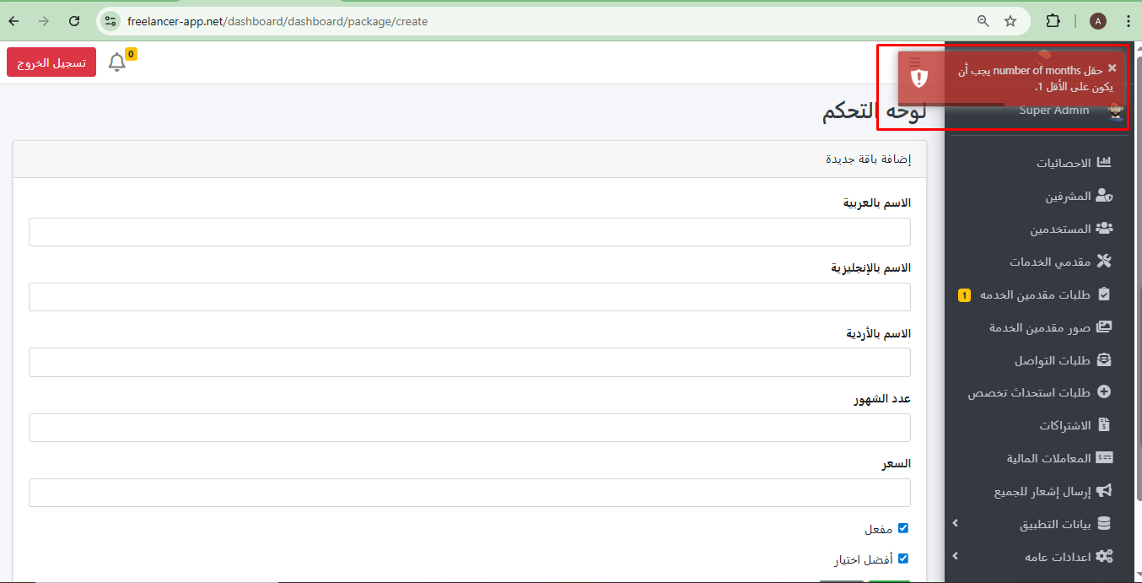Dismiss the red error notification
Image resolution: width=1142 pixels, height=583 pixels.
click(1112, 68)
